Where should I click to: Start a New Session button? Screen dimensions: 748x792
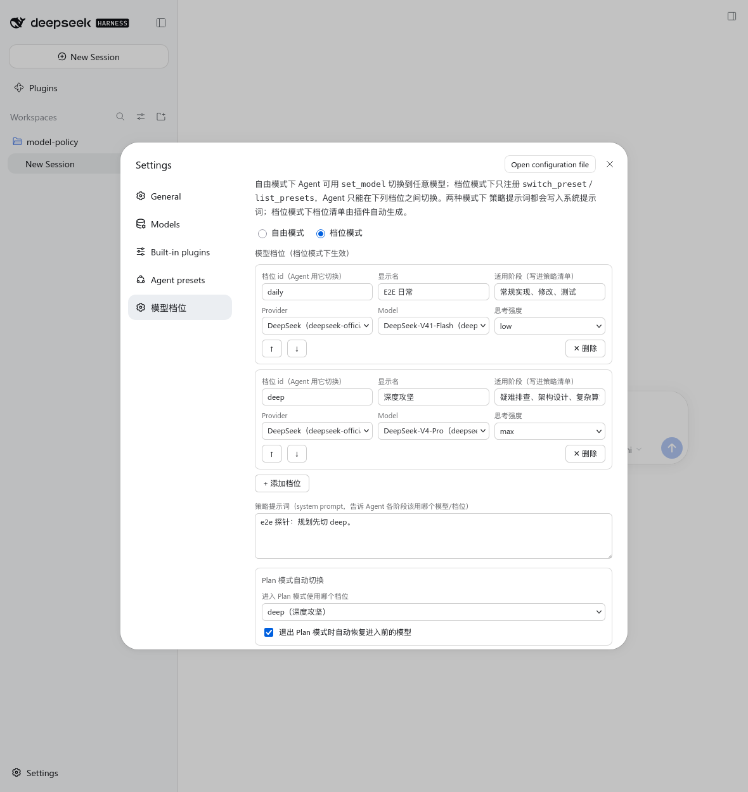[89, 56]
